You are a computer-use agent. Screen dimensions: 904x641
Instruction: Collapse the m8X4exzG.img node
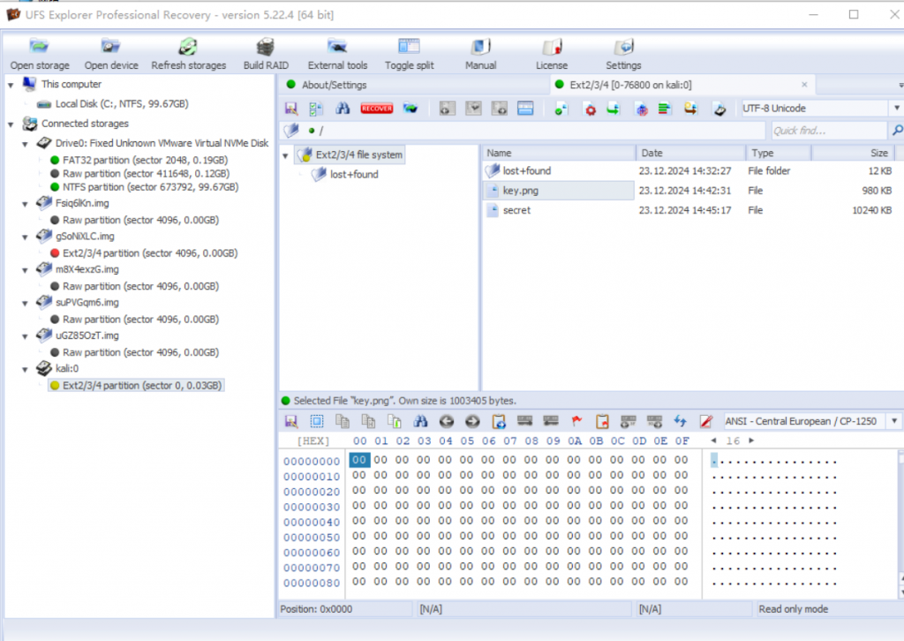[x=25, y=270]
